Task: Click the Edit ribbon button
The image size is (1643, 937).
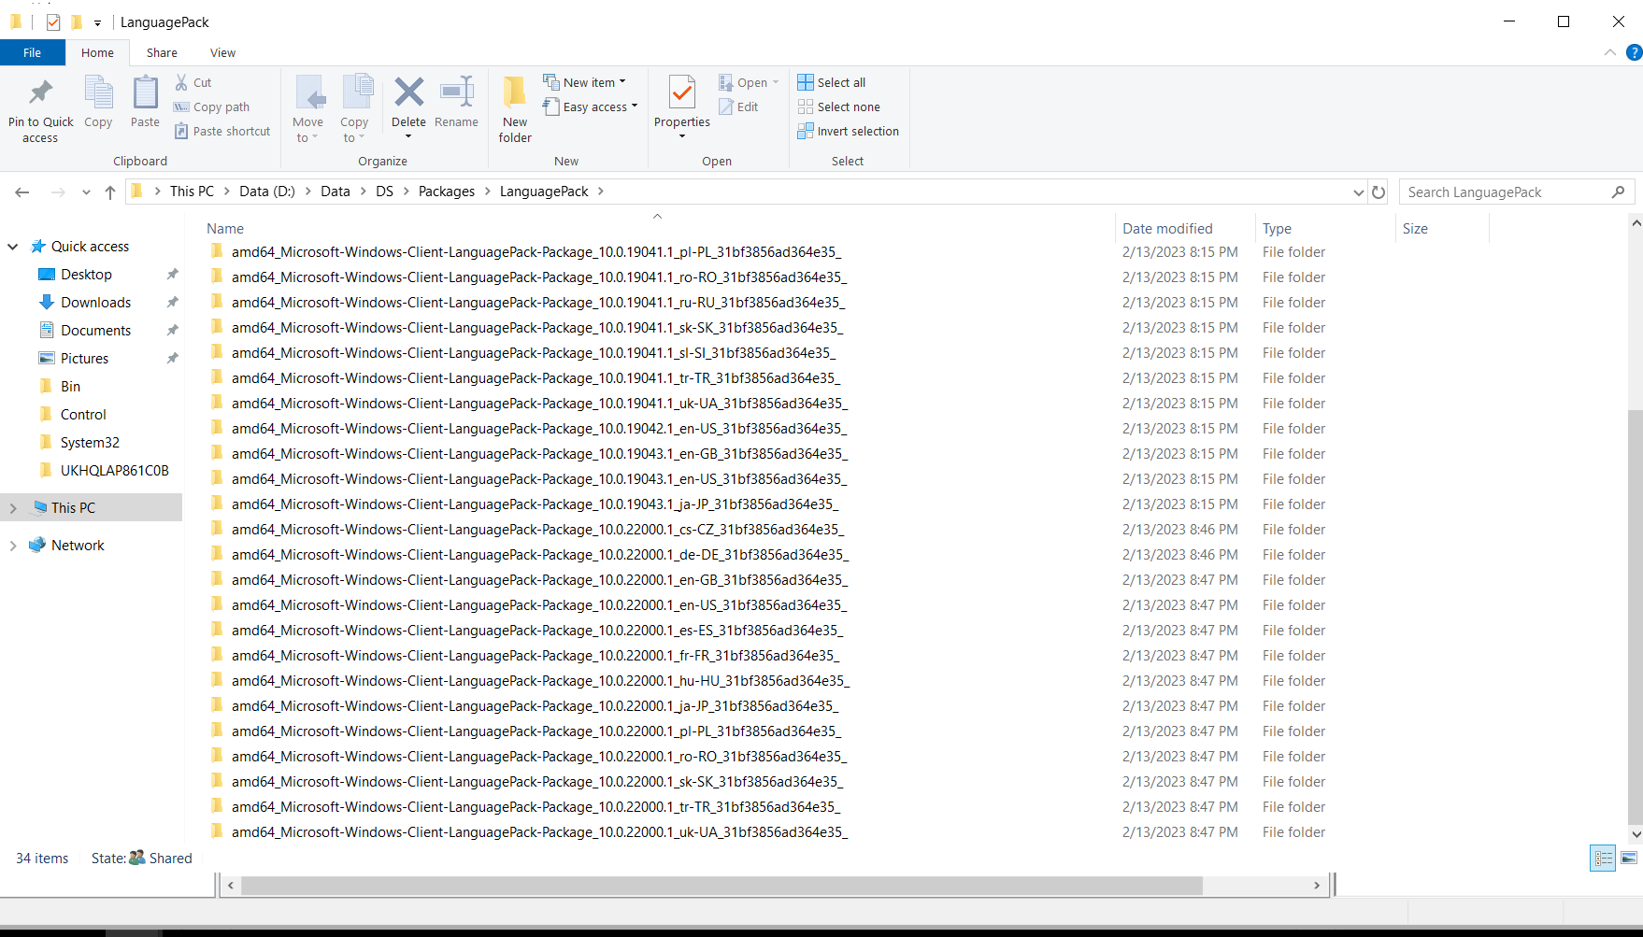Action: pyautogui.click(x=738, y=106)
